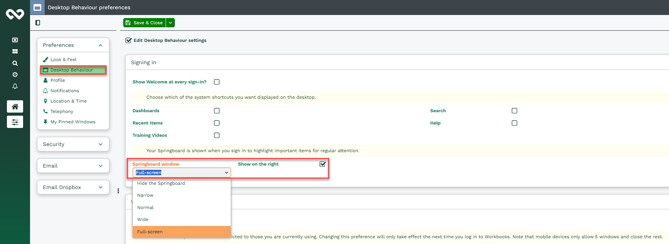
Task: Open the search magnifier in sidebar
Action: pos(15,63)
